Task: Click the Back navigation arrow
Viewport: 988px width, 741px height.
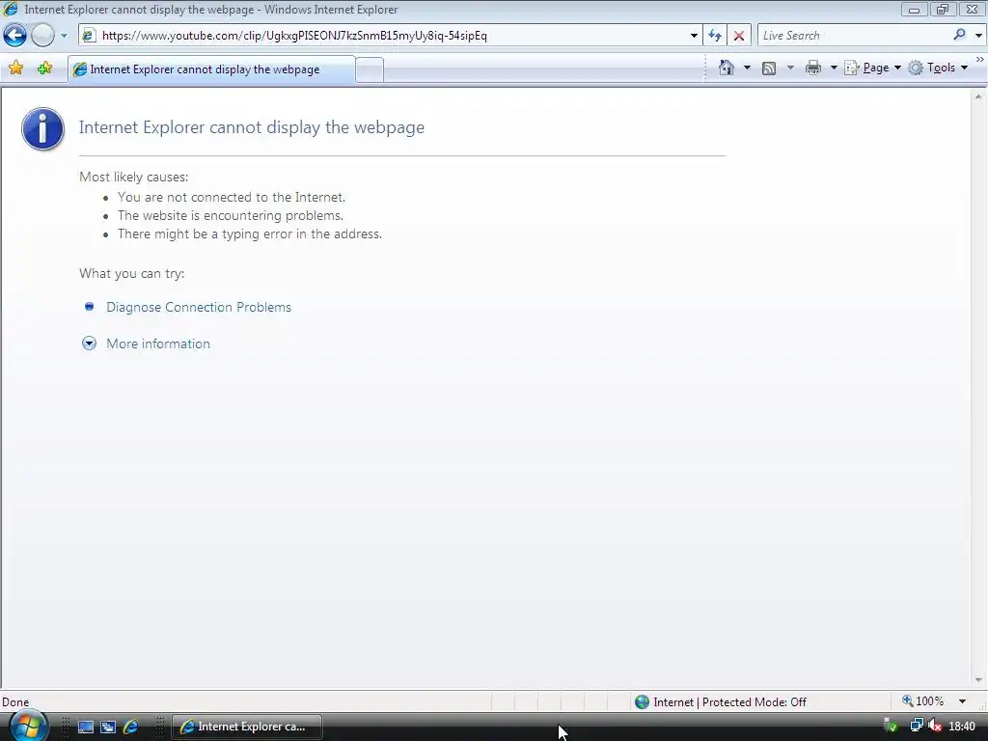Action: [14, 36]
